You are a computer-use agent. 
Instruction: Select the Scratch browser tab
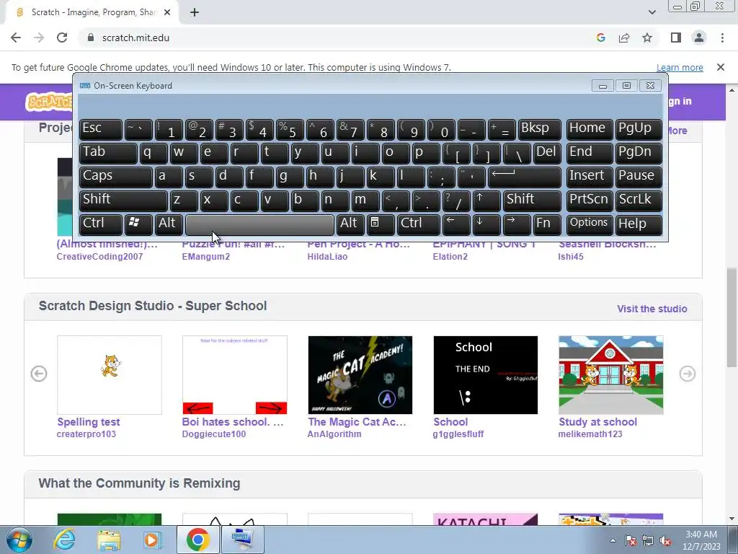click(x=92, y=12)
